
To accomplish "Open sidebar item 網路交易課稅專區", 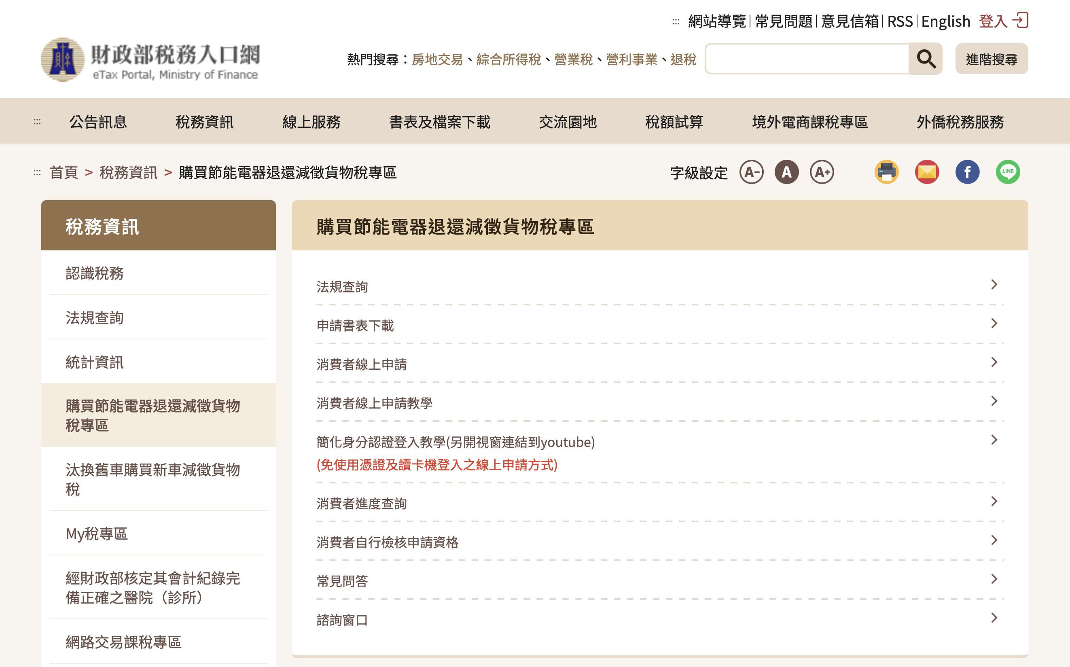I will point(158,642).
